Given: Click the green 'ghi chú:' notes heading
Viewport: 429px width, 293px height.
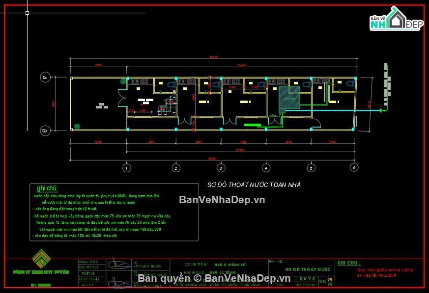Looking at the screenshot, I should point(47,188).
